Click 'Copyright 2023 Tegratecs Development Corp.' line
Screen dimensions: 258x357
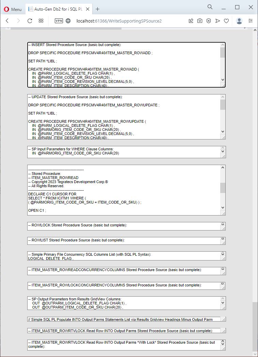tap(68, 182)
